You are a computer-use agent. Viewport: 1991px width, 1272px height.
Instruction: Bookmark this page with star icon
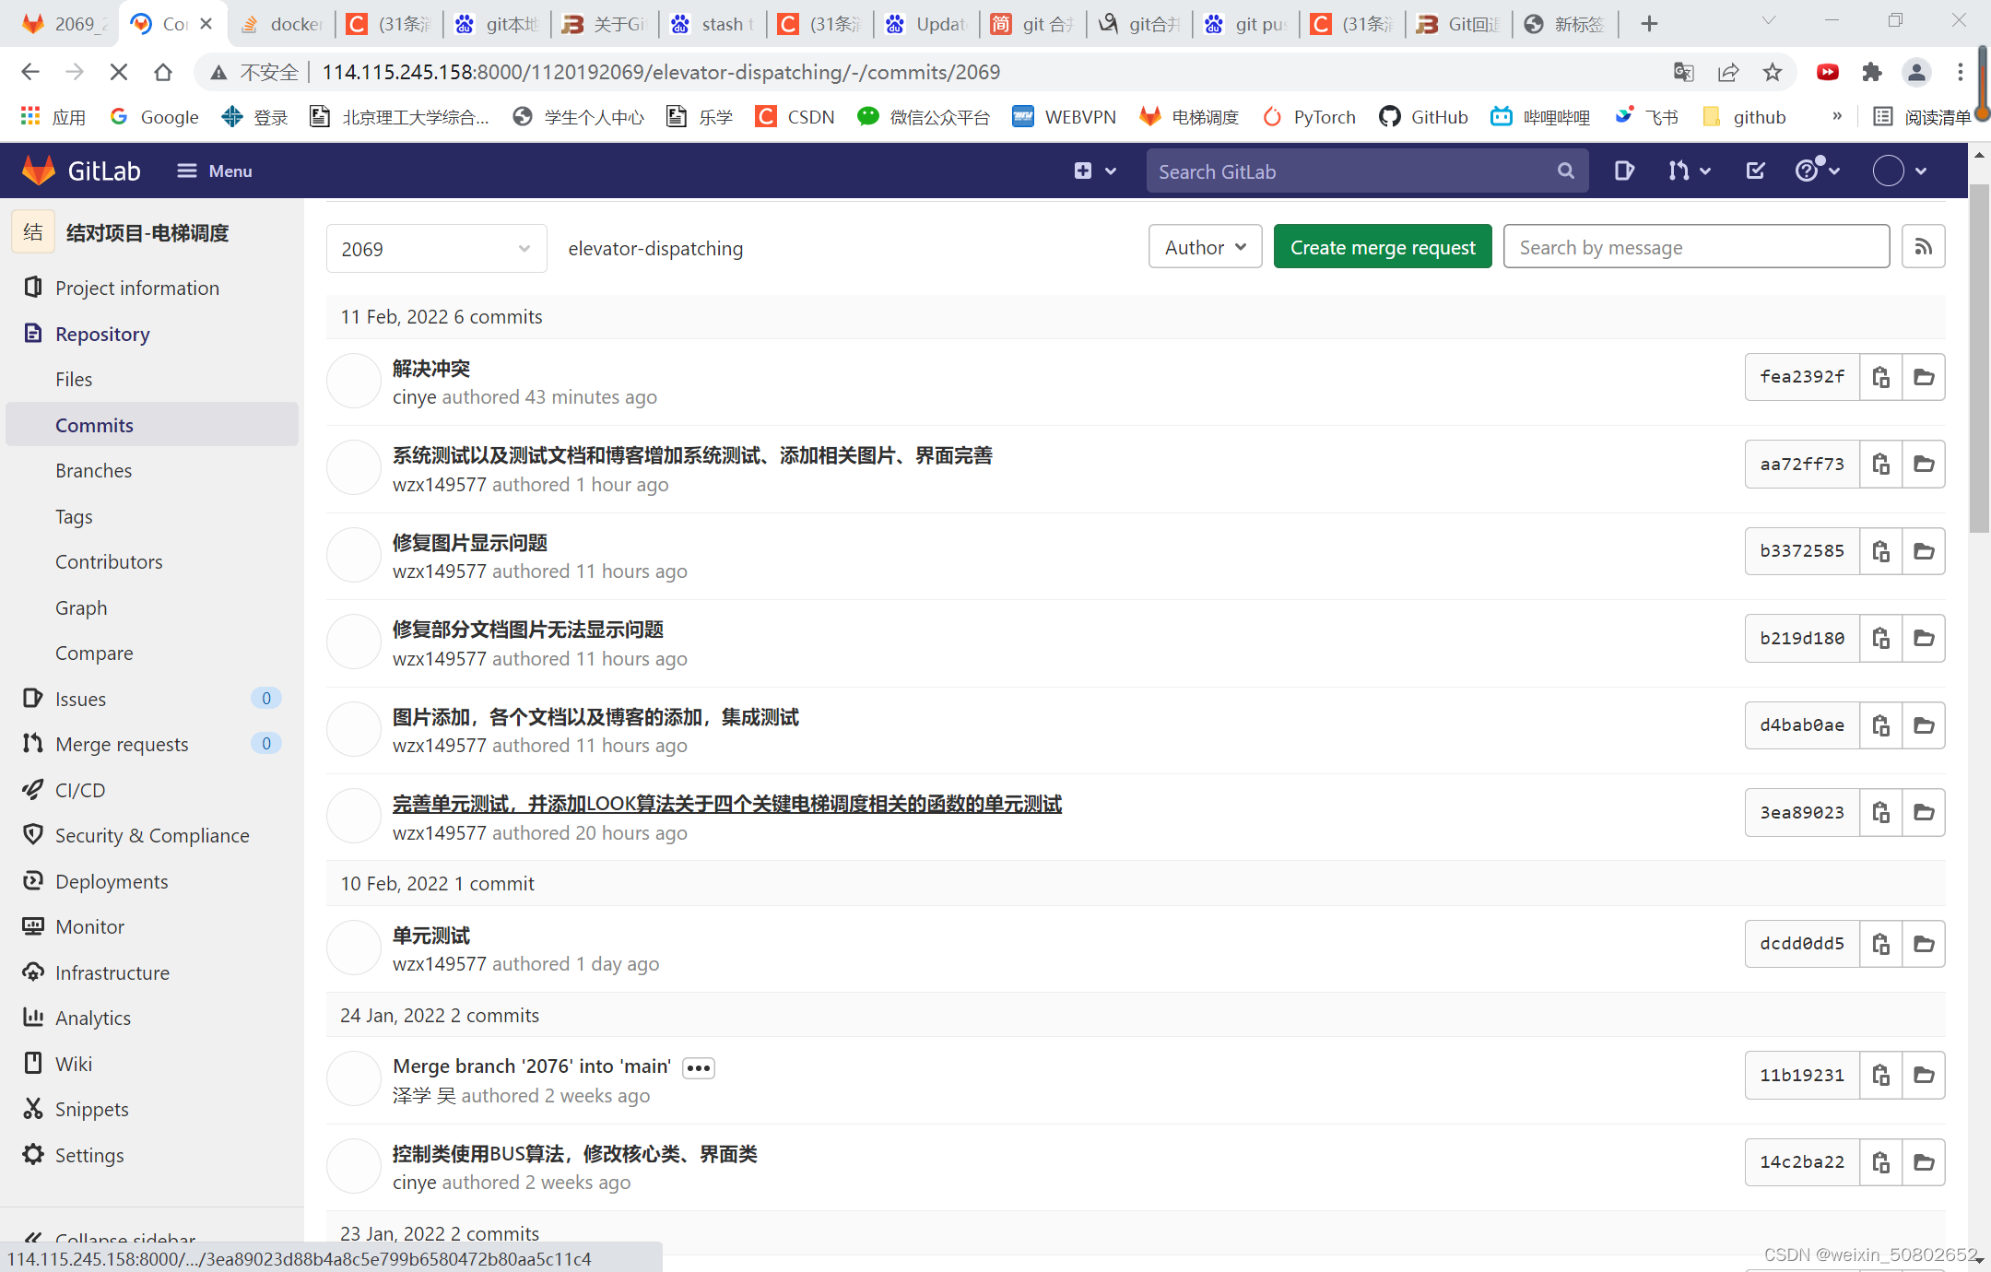(x=1772, y=72)
